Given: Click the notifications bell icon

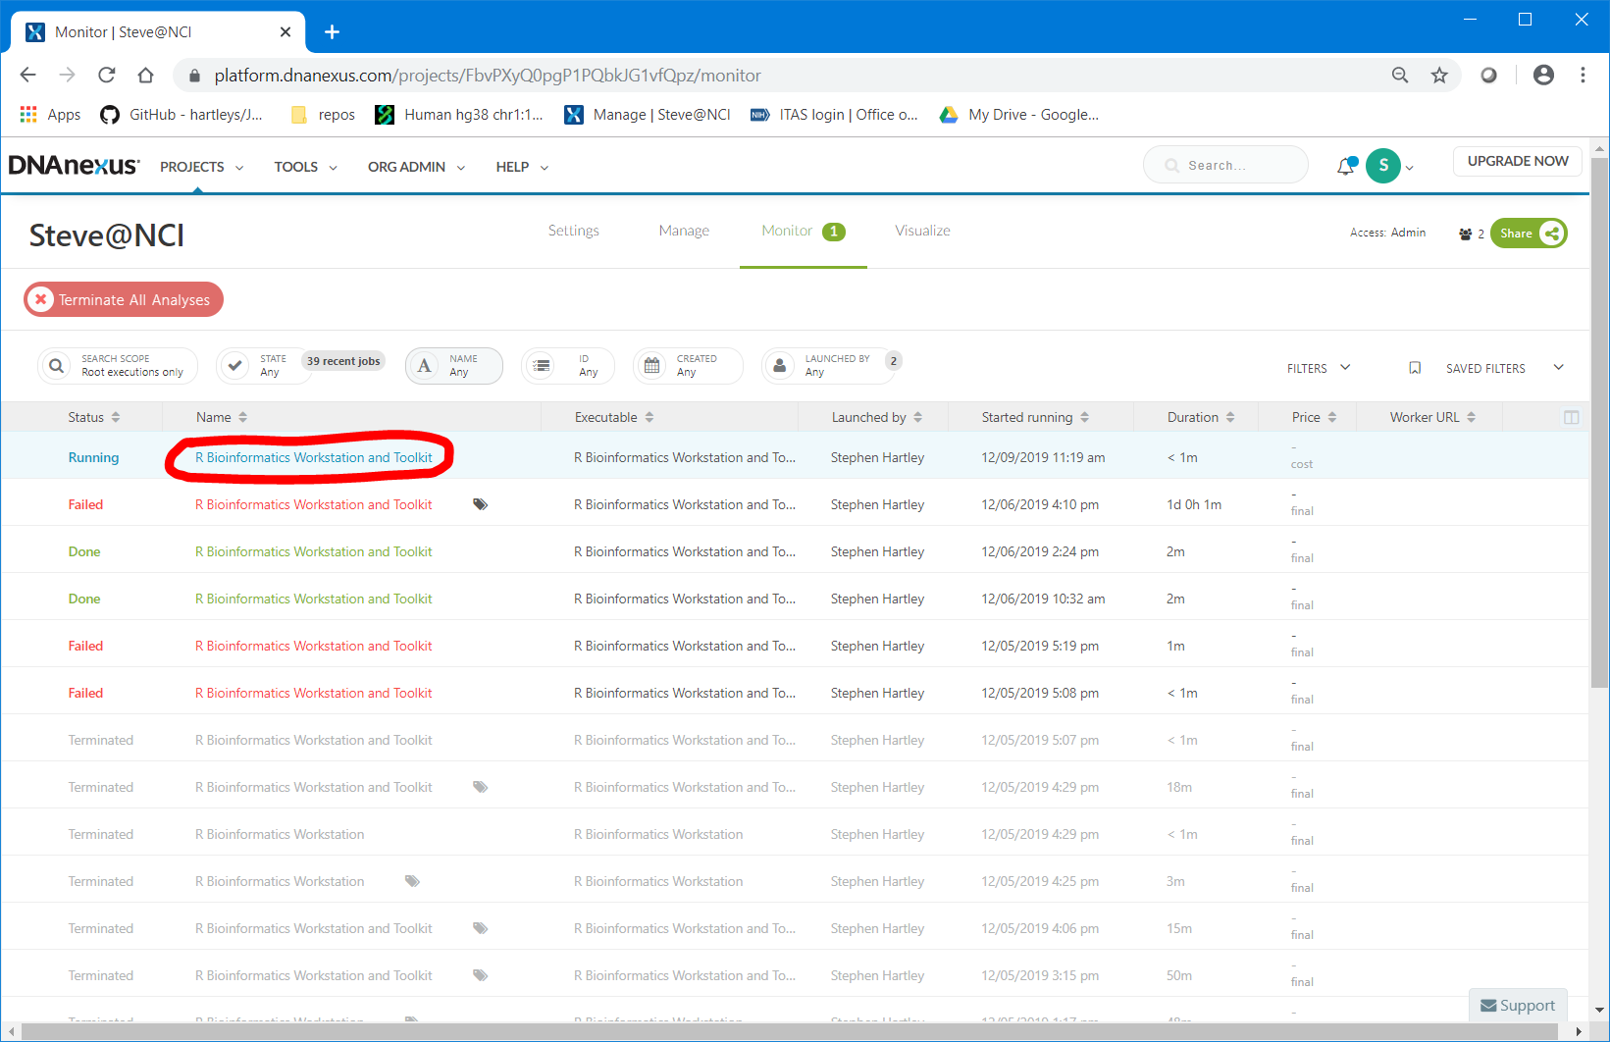Looking at the screenshot, I should pyautogui.click(x=1345, y=167).
